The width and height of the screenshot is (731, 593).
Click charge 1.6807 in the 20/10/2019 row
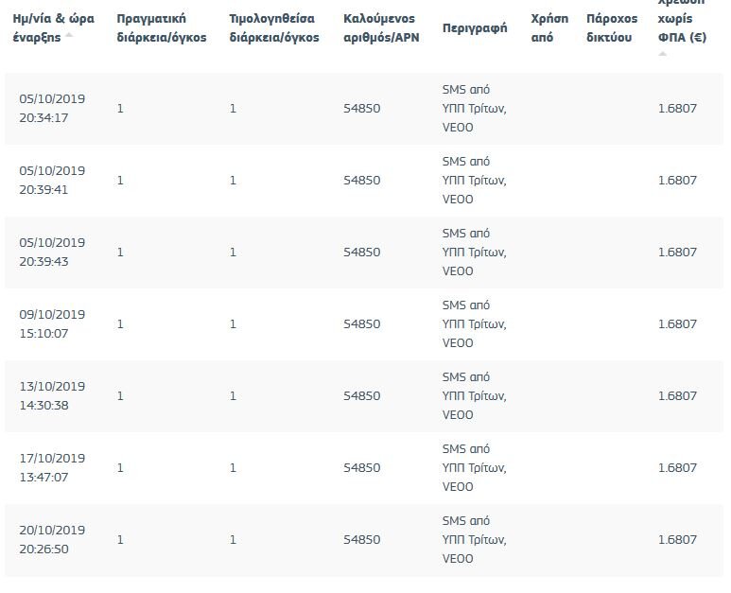tap(677, 539)
